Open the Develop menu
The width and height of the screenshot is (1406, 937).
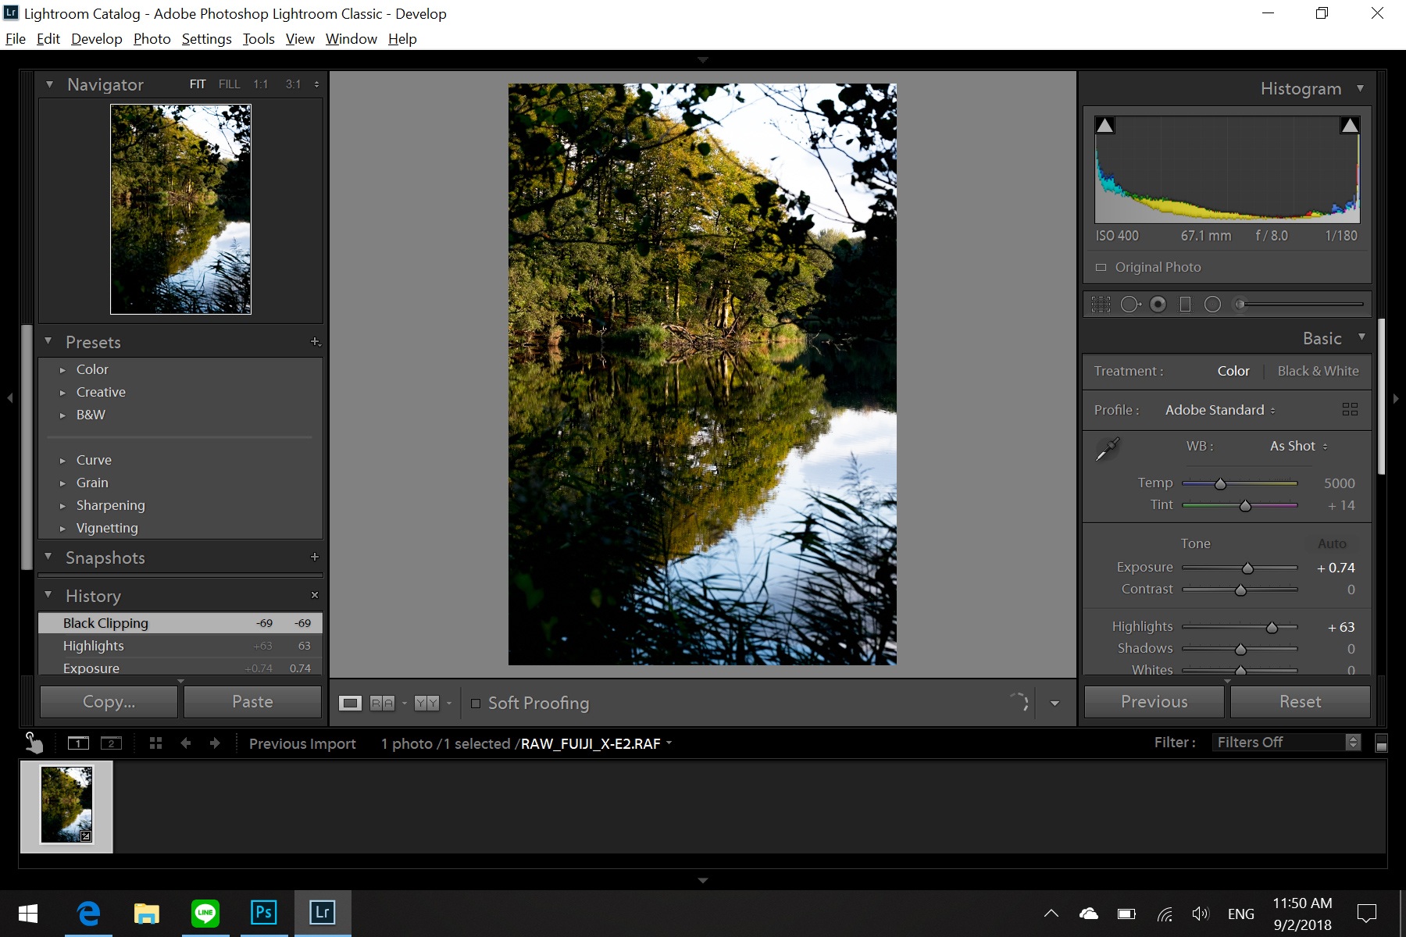(96, 39)
